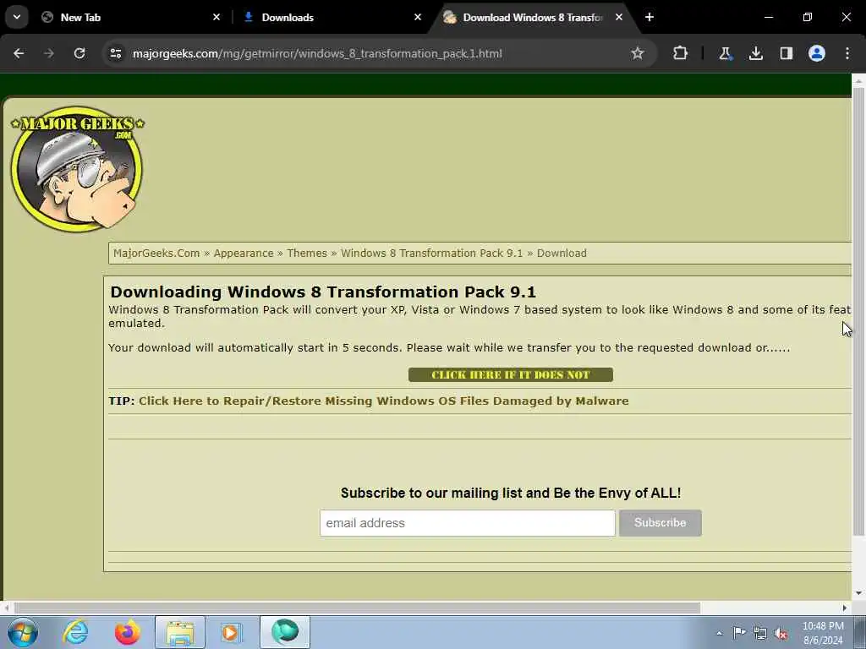This screenshot has height=649, width=866.
Task: Launch Firefox from the taskbar
Action: point(127,632)
